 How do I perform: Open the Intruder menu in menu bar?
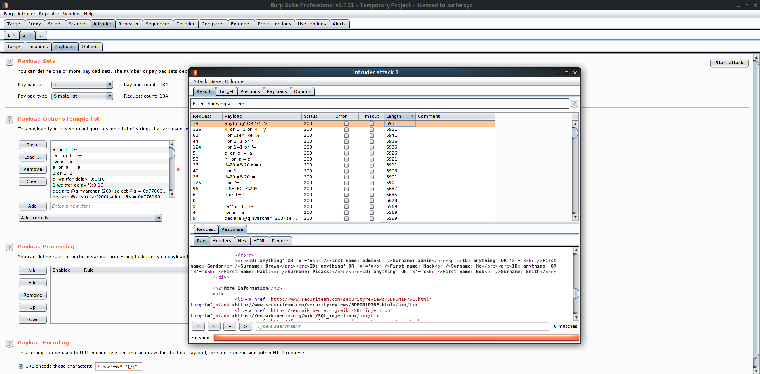[27, 14]
